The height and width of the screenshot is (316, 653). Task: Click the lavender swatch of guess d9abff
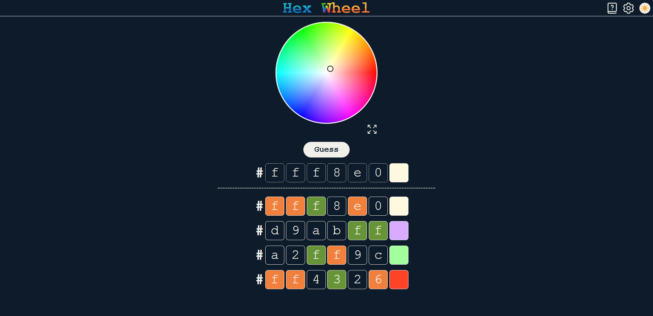pyautogui.click(x=399, y=231)
